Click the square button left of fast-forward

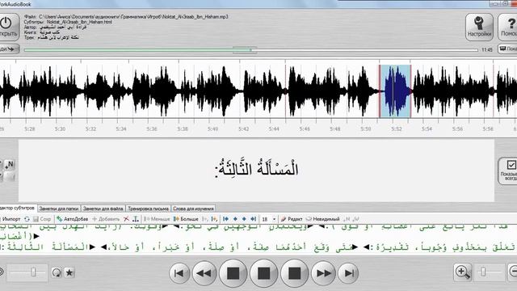294,273
